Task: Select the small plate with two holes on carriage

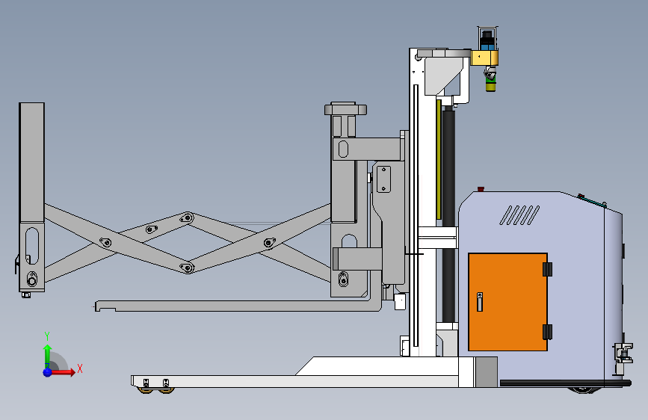Action: [x=383, y=179]
